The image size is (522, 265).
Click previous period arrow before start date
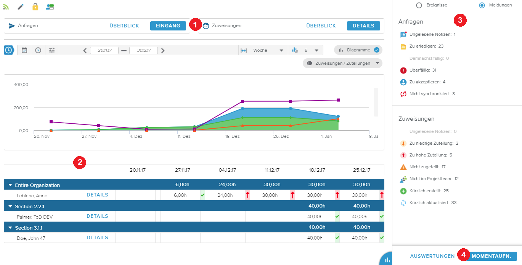point(85,50)
